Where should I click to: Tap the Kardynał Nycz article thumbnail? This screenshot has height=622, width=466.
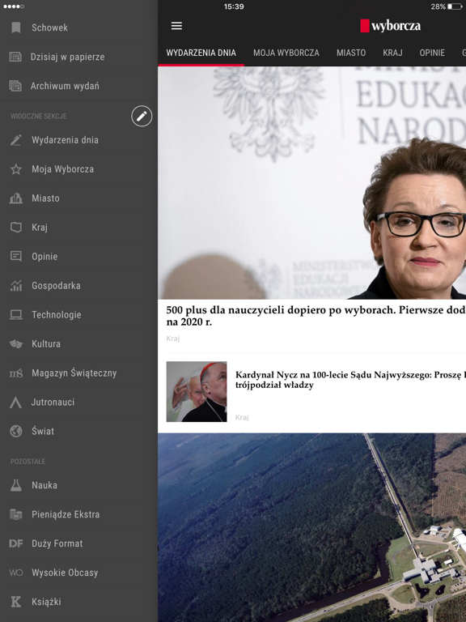[x=197, y=391]
